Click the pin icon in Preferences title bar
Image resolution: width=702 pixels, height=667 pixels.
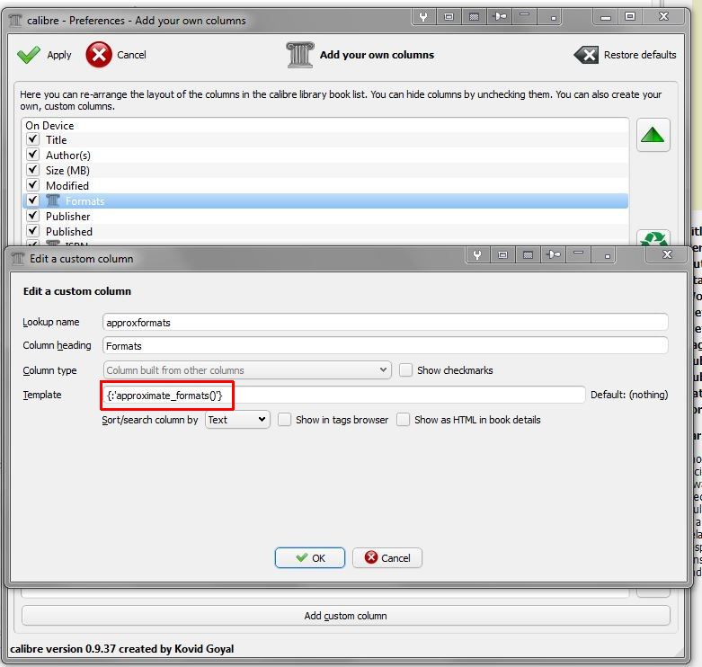click(500, 17)
